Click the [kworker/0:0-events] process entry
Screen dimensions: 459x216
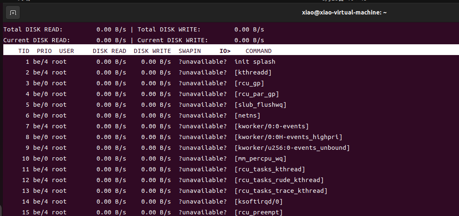point(271,126)
